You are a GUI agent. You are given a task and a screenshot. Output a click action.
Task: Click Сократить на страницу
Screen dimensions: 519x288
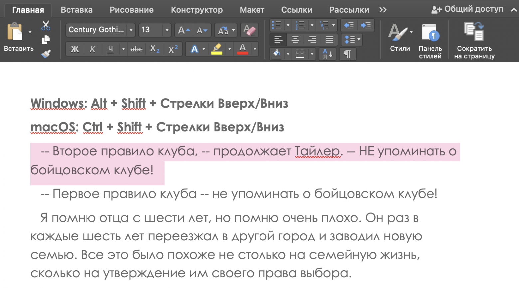(474, 40)
